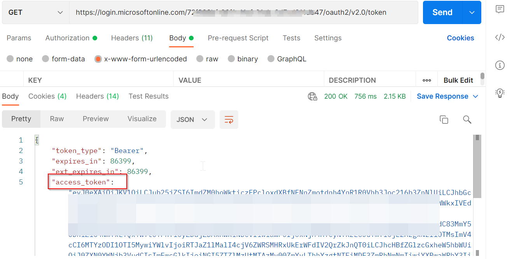Switch to the Params tab
This screenshot has height=259, width=512.
pos(19,38)
